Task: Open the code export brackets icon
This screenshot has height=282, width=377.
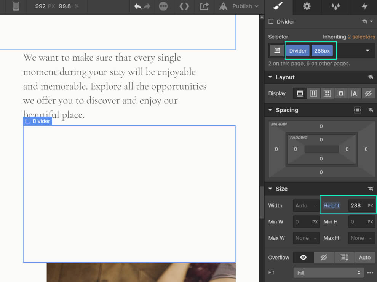Action: coord(184,6)
